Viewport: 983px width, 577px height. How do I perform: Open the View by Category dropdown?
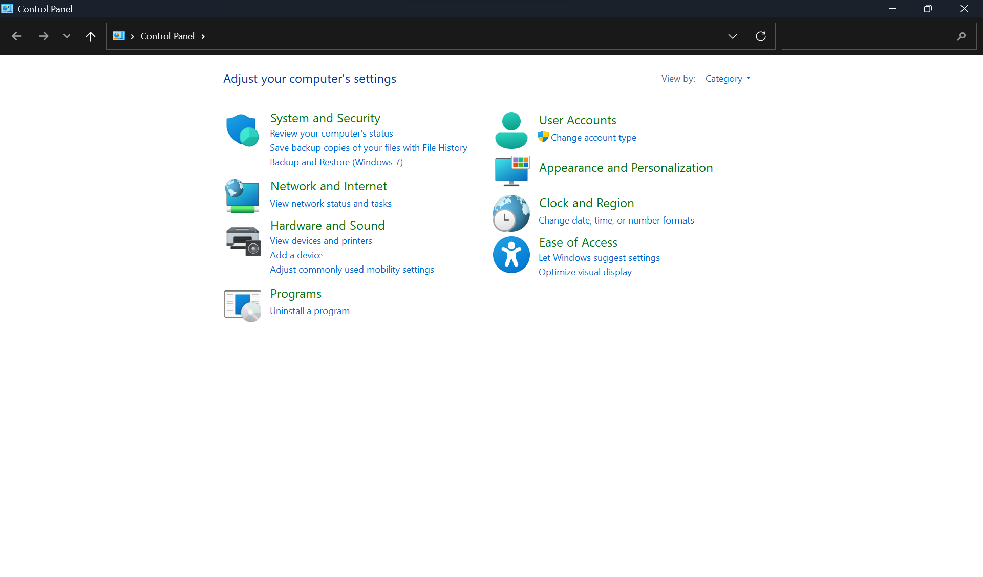(x=727, y=79)
